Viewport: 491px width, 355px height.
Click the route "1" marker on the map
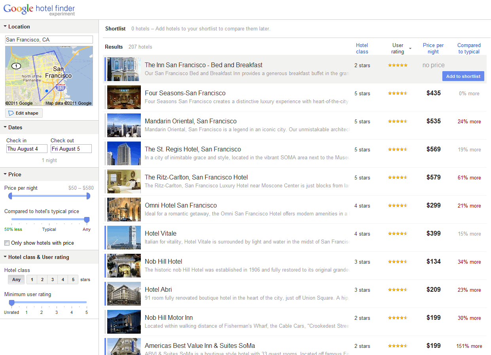click(x=16, y=66)
